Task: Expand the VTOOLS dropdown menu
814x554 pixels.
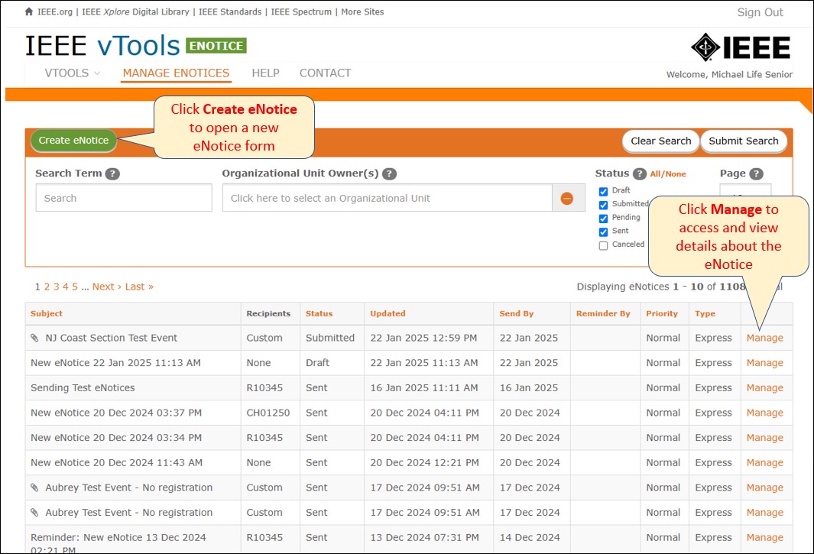Action: click(x=72, y=73)
